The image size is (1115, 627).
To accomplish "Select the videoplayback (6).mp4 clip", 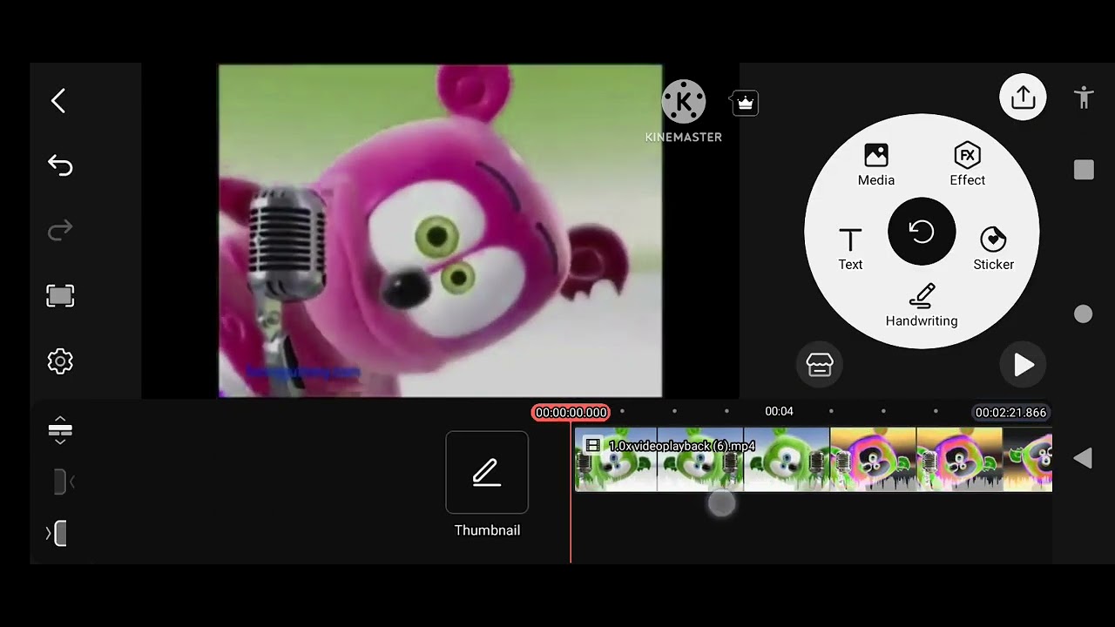I will (813, 460).
